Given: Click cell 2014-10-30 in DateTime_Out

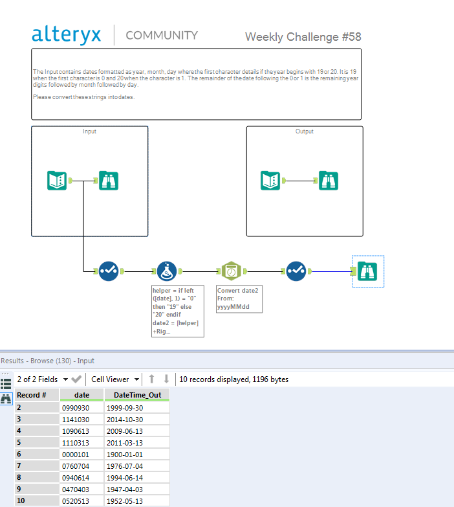Looking at the screenshot, I should pyautogui.click(x=137, y=420).
